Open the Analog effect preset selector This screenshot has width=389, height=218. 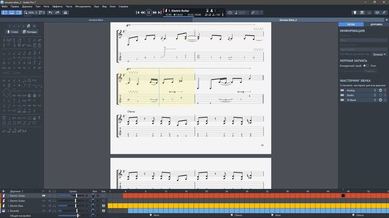tap(375, 90)
